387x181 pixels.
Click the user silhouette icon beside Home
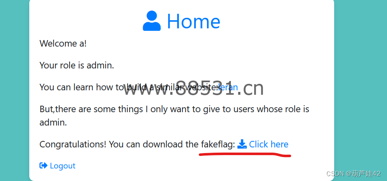pos(152,21)
